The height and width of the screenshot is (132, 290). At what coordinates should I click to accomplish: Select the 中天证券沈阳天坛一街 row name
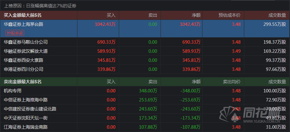pos(26,118)
